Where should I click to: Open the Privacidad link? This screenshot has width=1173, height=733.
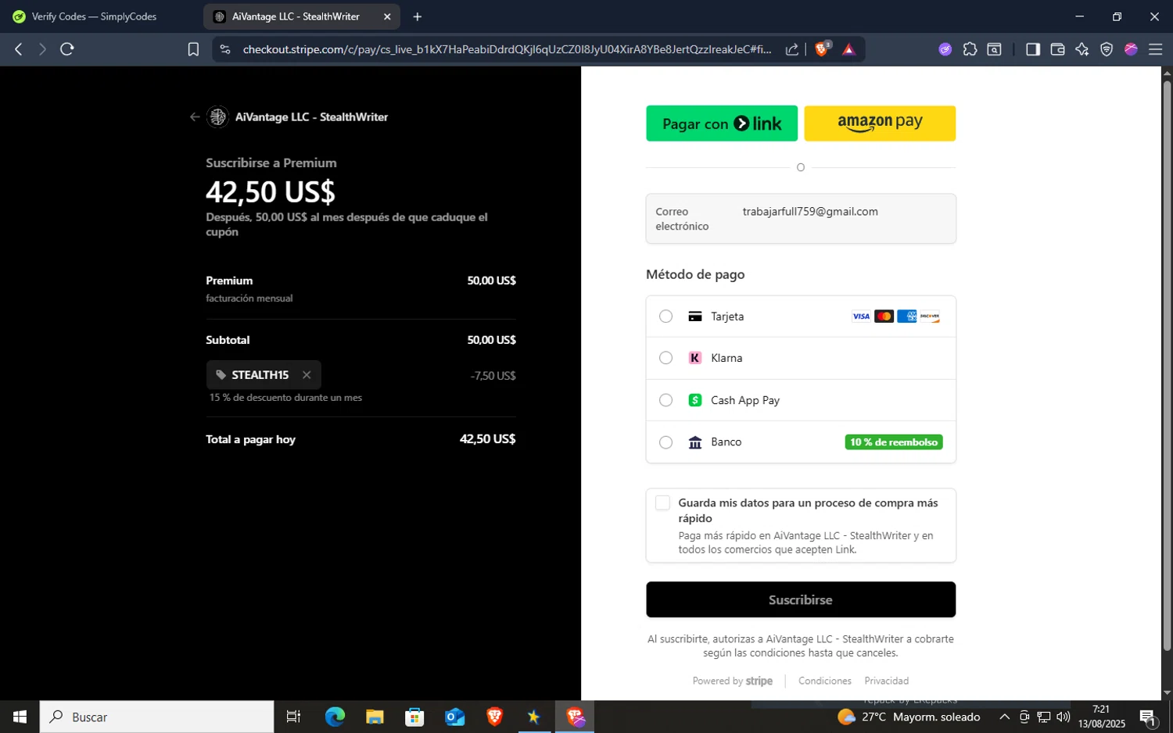click(x=886, y=681)
